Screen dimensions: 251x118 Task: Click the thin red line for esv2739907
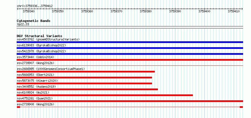[130, 65]
